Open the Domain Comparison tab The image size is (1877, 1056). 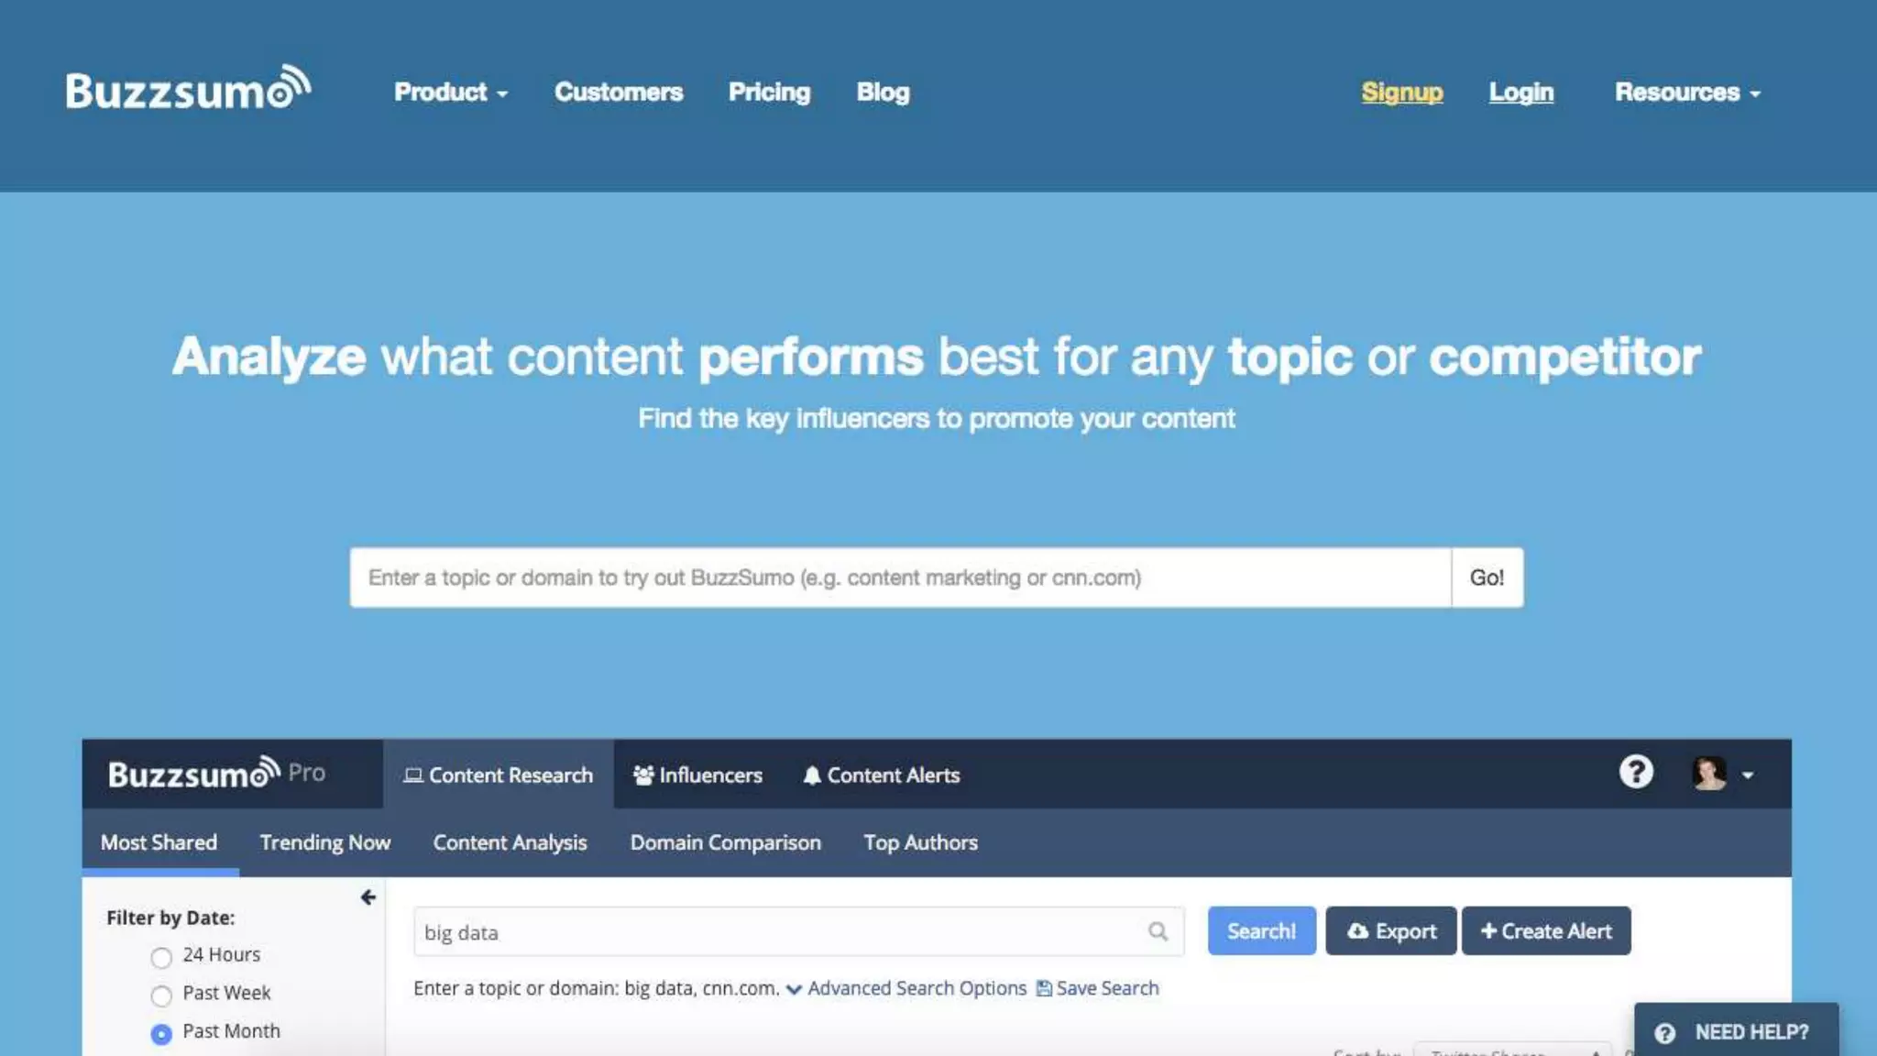coord(725,842)
